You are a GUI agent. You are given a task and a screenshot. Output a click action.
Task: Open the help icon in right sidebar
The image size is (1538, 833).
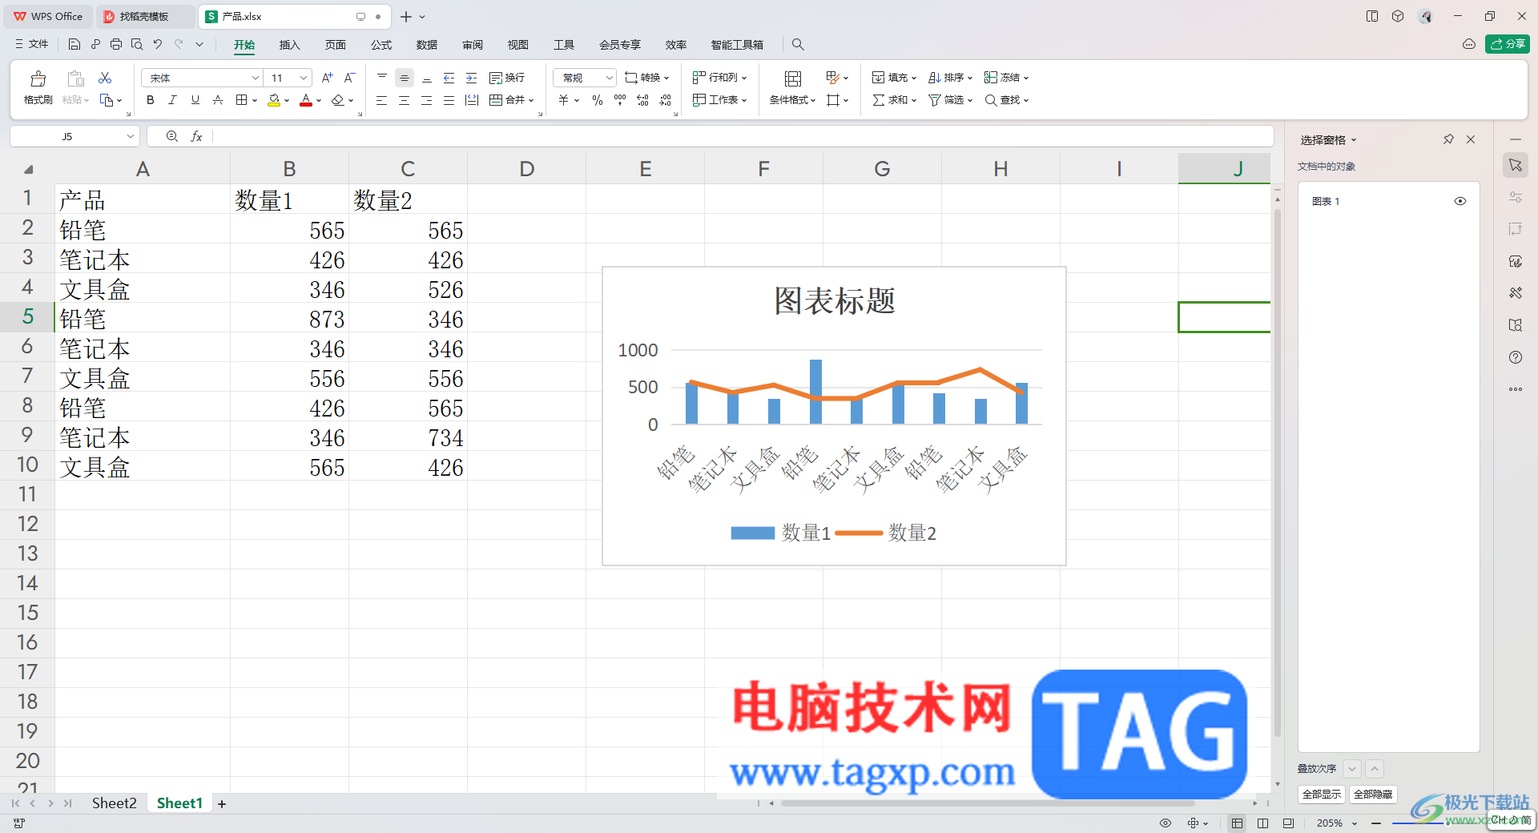click(x=1516, y=357)
